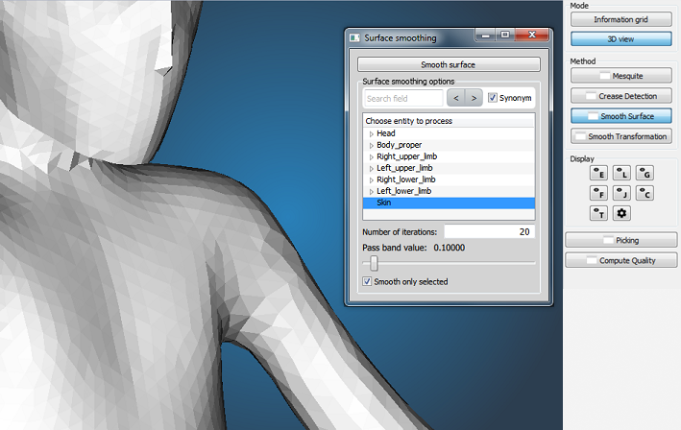This screenshot has width=681, height=430.
Task: Toggle the J display visibility button
Action: tap(621, 193)
